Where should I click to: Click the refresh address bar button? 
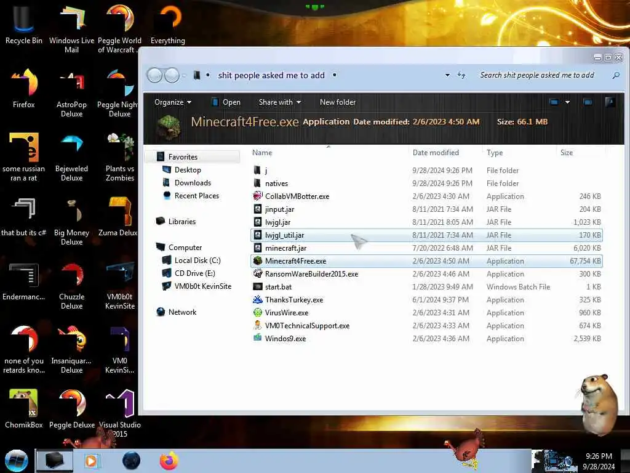(461, 75)
